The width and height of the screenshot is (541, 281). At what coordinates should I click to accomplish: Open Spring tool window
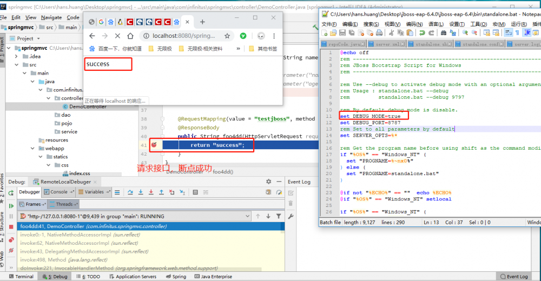pos(176,277)
